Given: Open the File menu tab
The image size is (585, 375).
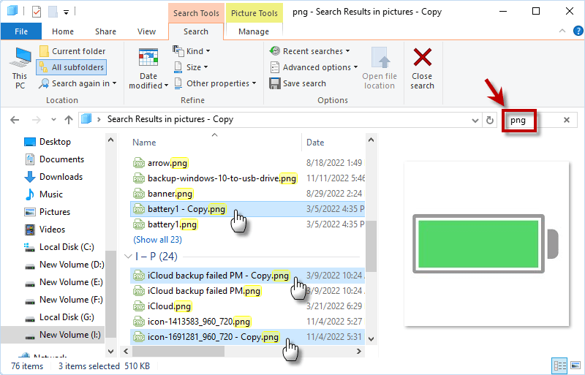Looking at the screenshot, I should click(21, 31).
